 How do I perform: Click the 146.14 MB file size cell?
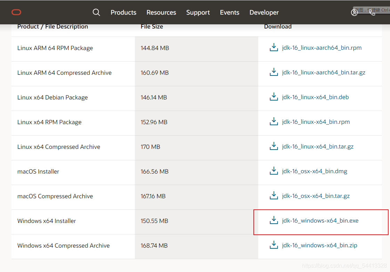click(x=196, y=98)
